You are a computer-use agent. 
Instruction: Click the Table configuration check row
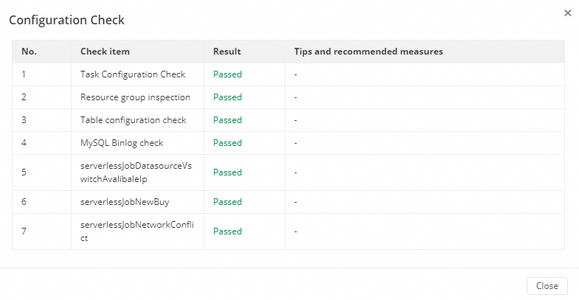133,120
